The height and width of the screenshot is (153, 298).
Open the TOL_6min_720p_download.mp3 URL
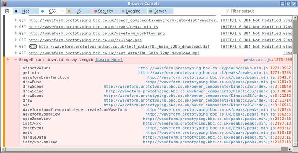point(114,53)
